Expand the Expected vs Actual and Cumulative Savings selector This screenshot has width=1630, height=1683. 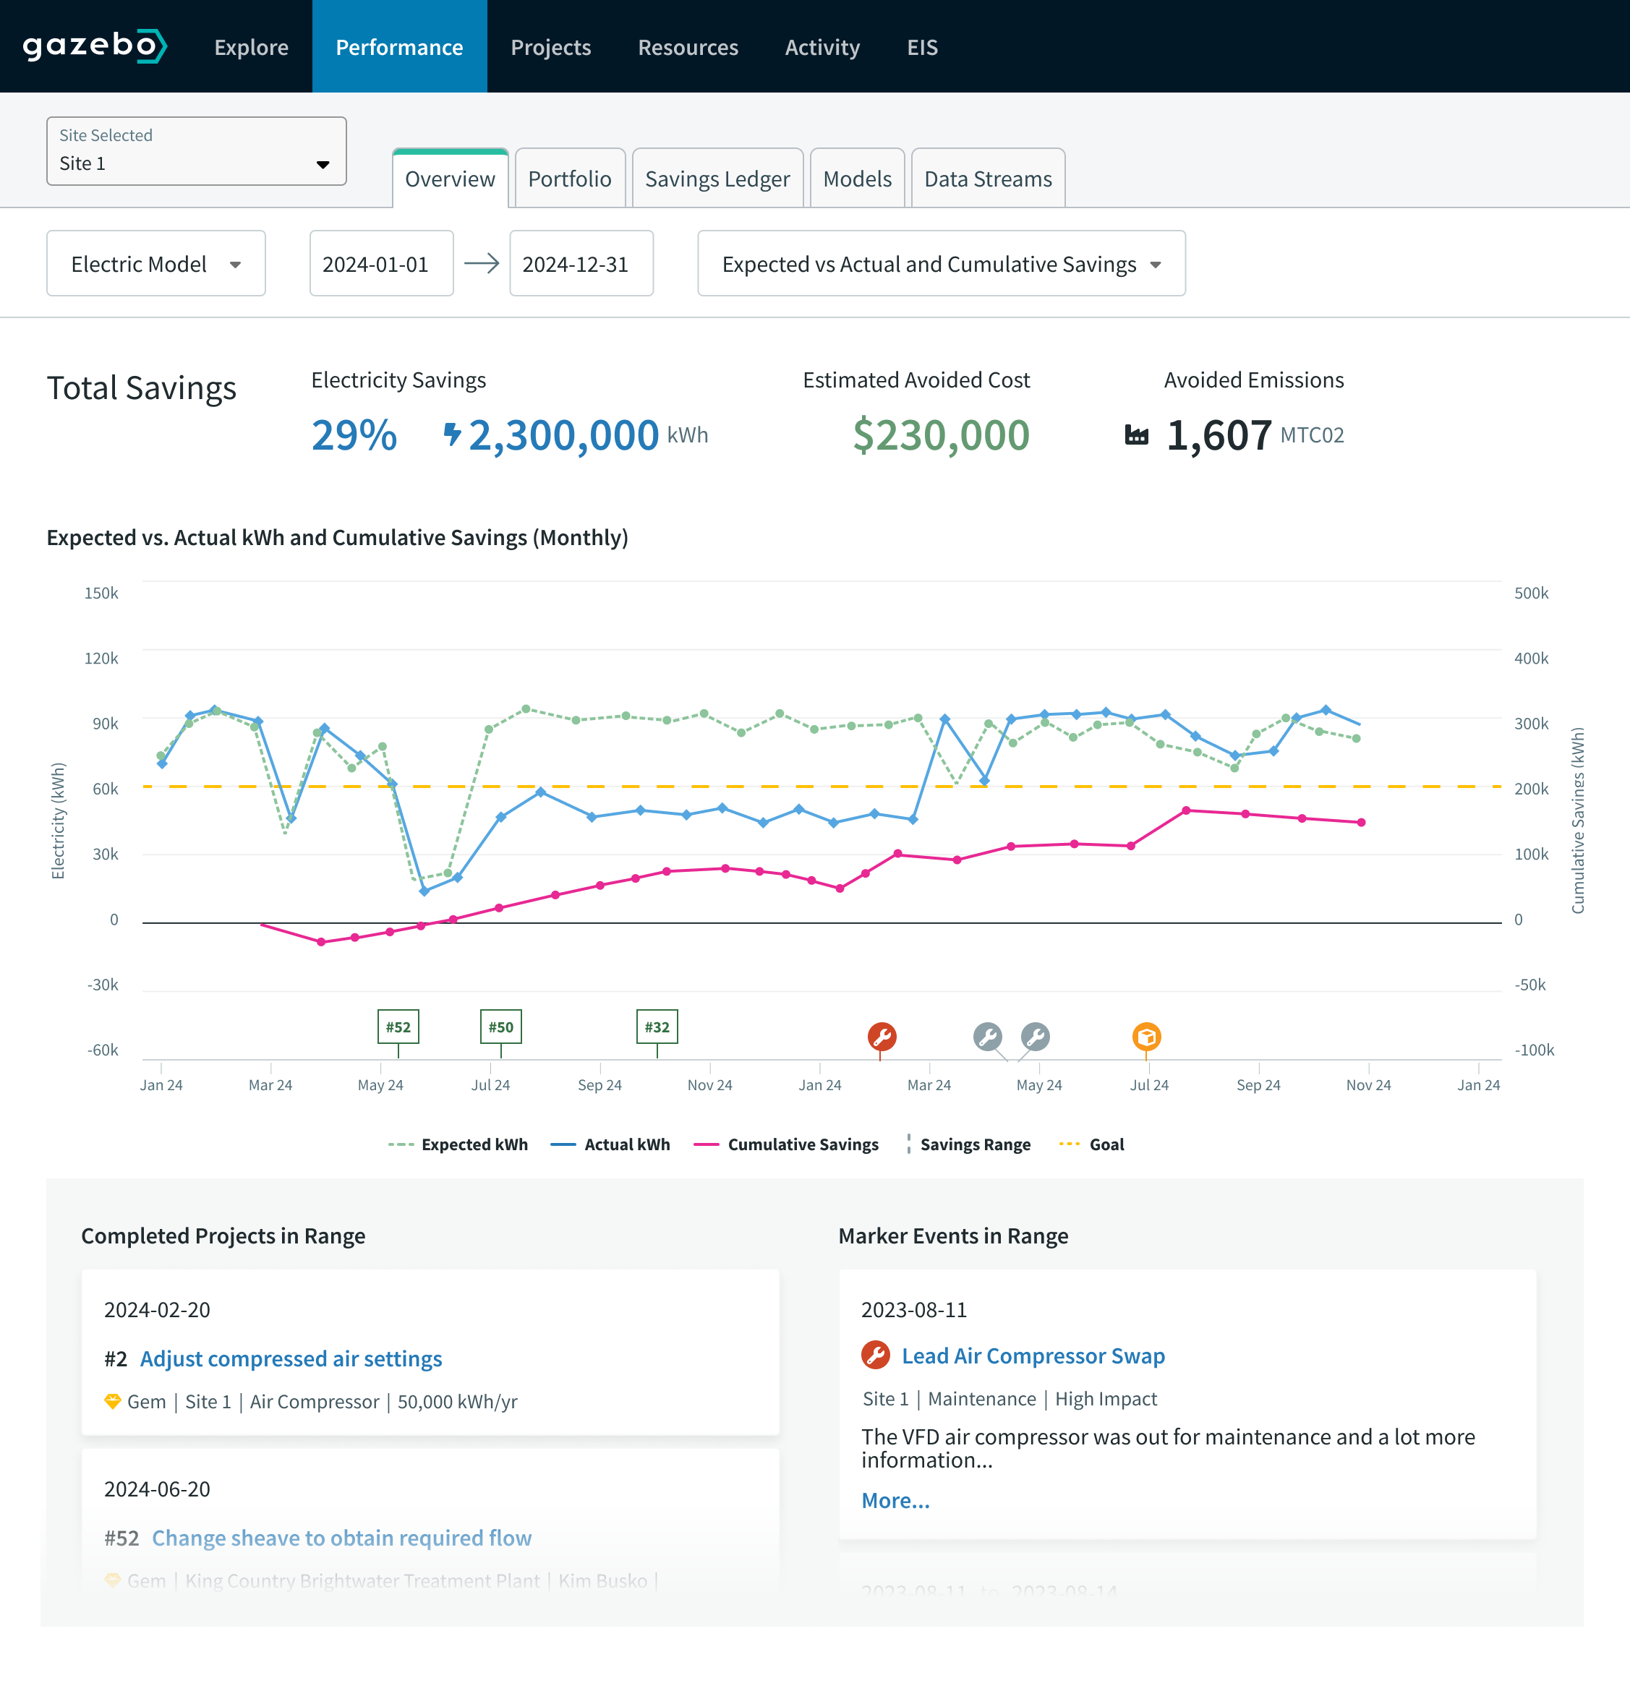point(942,264)
